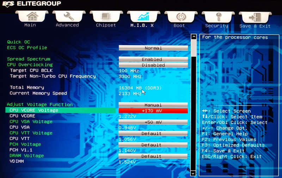Click the 100 MHz BCLK value
Viewport: 282px width, 178px height.
tap(129, 70)
